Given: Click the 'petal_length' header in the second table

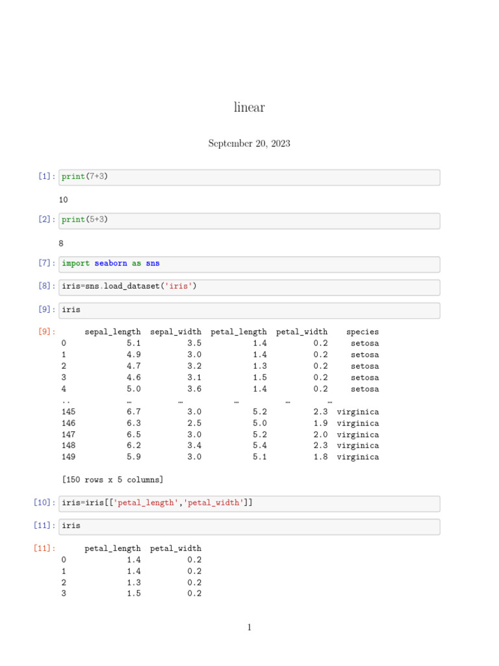Looking at the screenshot, I should (112, 549).
